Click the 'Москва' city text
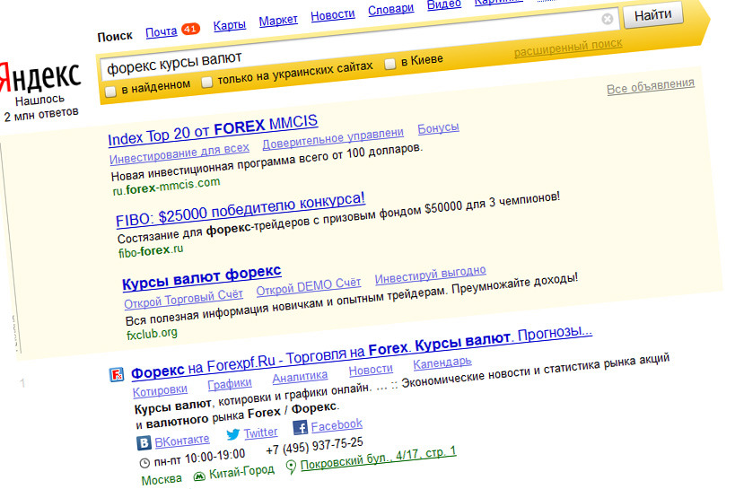The width and height of the screenshot is (735, 489). pos(162,480)
